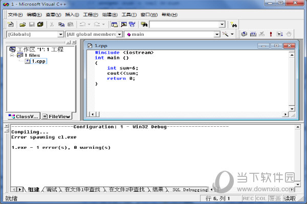Click the Undo arrow icon
The height and width of the screenshot is (204, 307).
(82, 25)
